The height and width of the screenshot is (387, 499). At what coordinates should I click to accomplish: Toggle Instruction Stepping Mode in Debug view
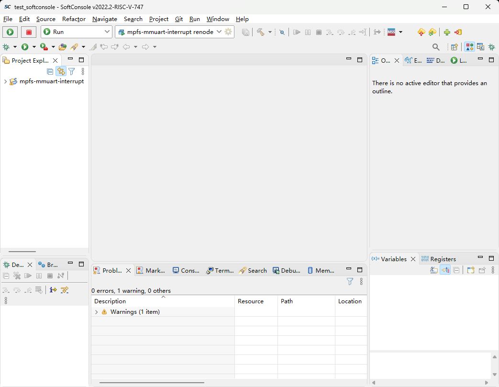[53, 290]
